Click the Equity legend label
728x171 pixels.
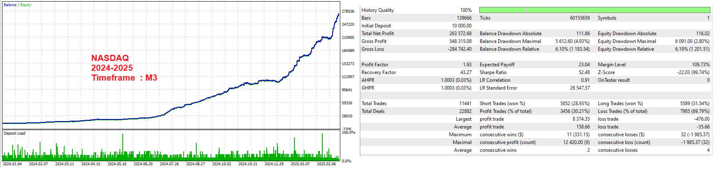pyautogui.click(x=26, y=5)
